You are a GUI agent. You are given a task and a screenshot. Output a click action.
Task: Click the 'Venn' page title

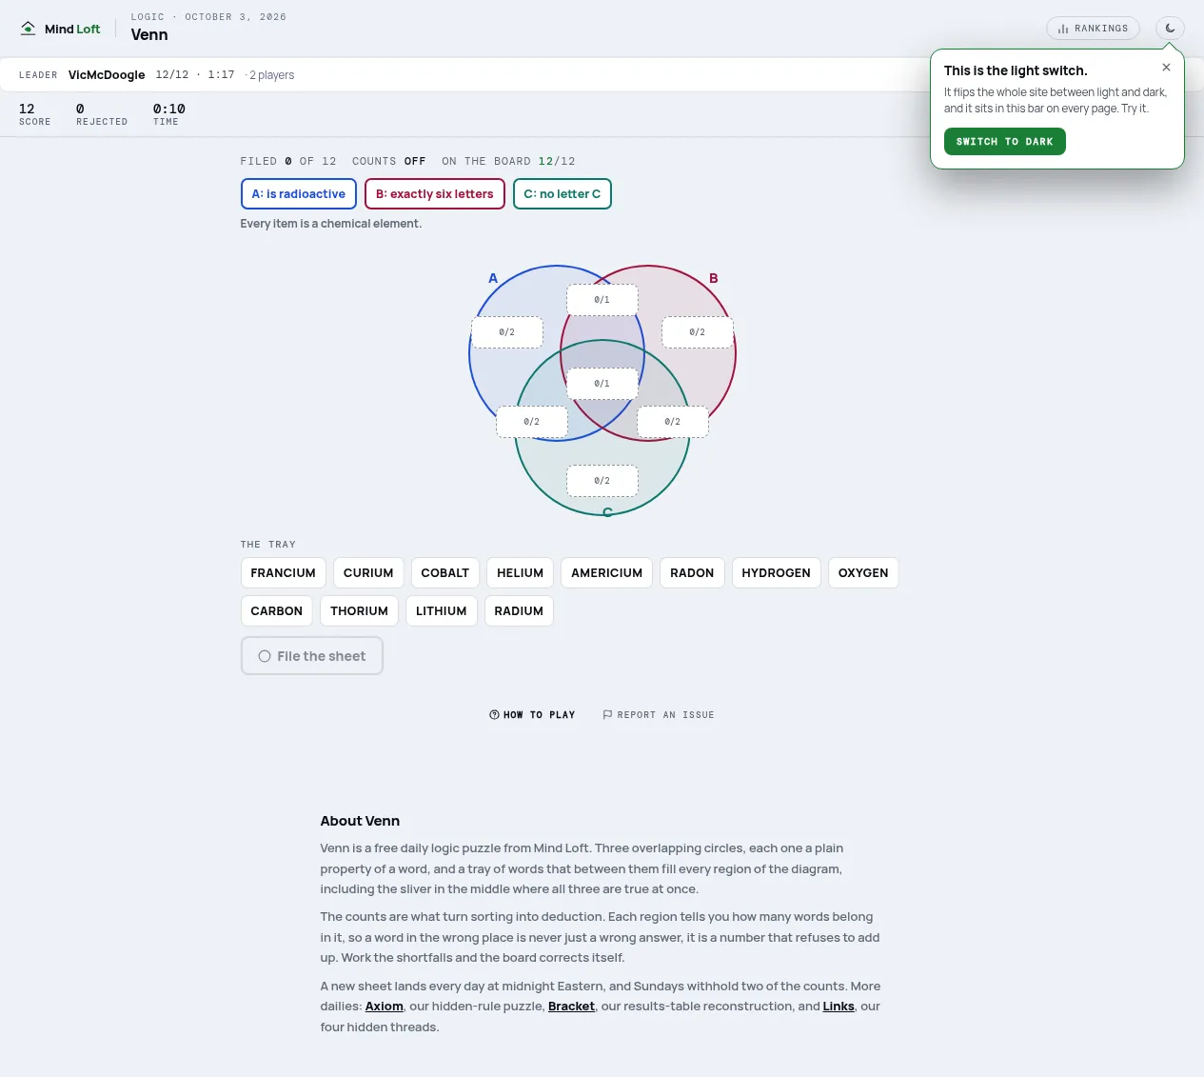tap(149, 35)
